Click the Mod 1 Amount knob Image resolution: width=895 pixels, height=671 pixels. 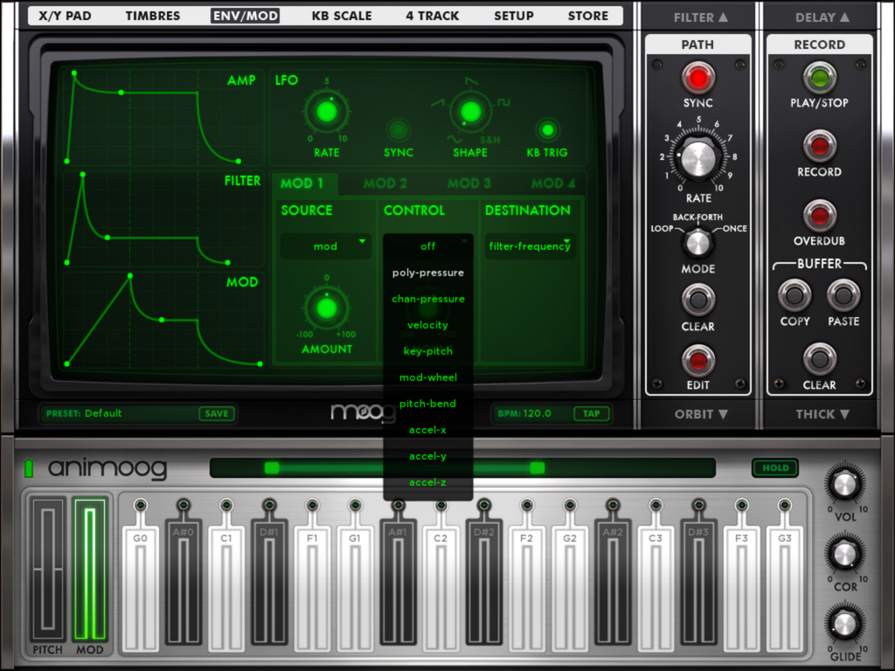pyautogui.click(x=327, y=308)
